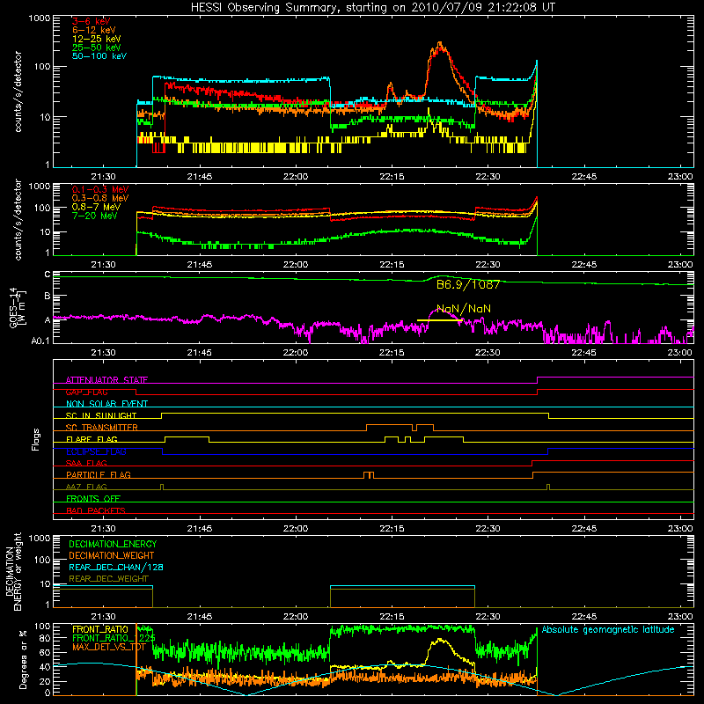The width and height of the screenshot is (704, 704).
Task: Click the 22:15 tick label under top panel
Action: [x=392, y=177]
